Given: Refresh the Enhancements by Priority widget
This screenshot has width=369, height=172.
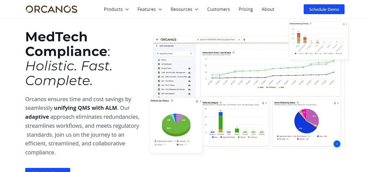Looking at the screenshot, I should (x=344, y=24).
